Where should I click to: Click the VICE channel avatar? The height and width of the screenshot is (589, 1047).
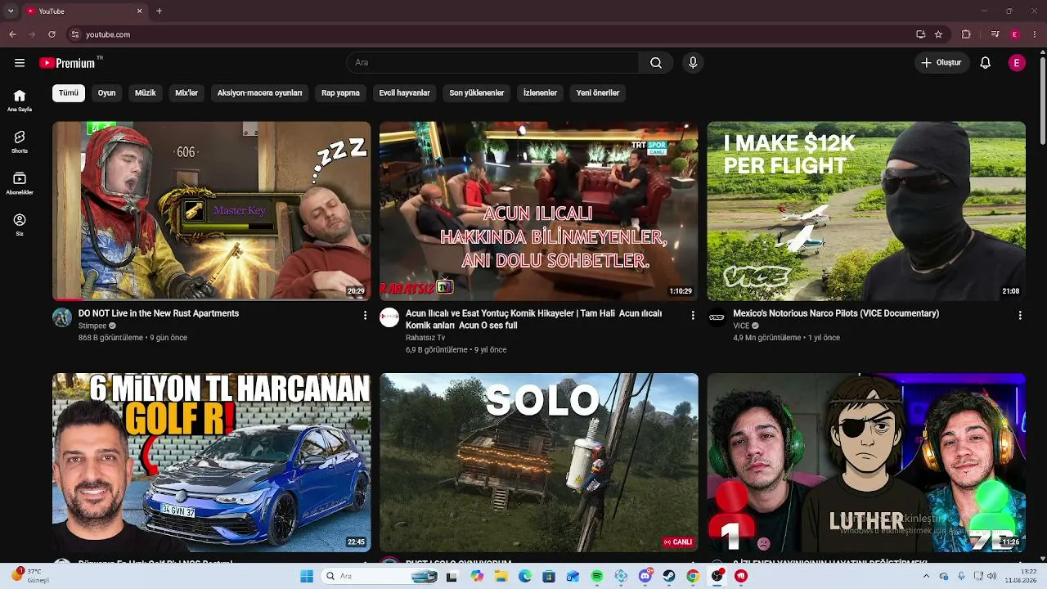(717, 317)
